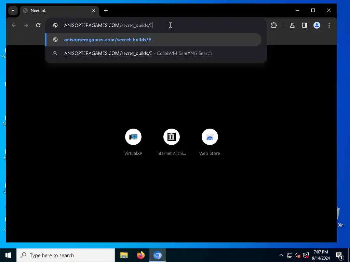Click the globe icon in address bar

[55, 25]
